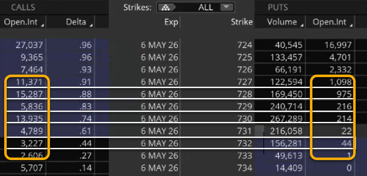The image size is (367, 176).
Task: Click the pyramid icon beside Strikes
Action: [x=167, y=8]
